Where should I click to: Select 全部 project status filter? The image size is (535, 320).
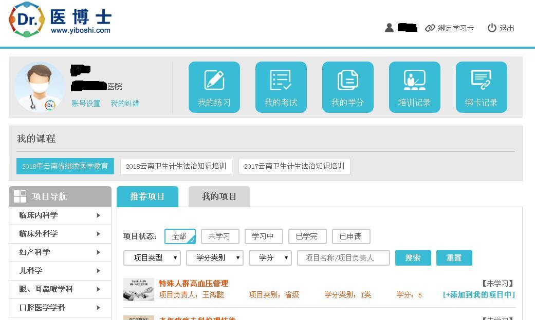(180, 236)
